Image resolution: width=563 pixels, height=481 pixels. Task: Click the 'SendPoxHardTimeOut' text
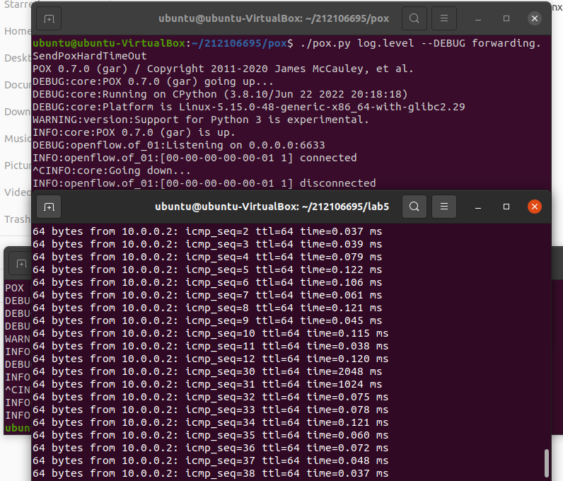89,56
